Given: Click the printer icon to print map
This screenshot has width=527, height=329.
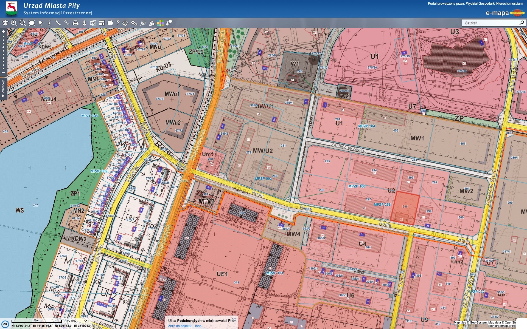Looking at the screenshot, I should 75,23.
